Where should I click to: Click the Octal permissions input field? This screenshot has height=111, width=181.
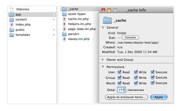121,90
